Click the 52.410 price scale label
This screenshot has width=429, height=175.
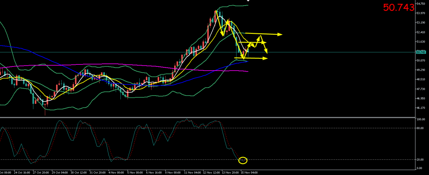420,32
